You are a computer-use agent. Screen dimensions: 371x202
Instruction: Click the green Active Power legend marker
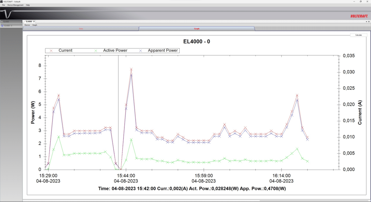(96, 51)
